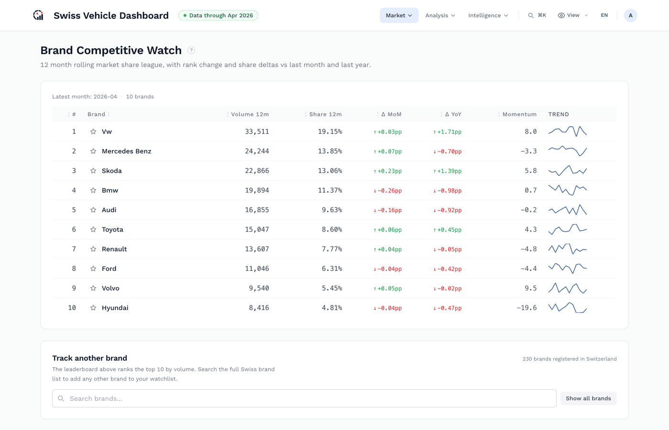Click the Hyundai brand name
The height and width of the screenshot is (430, 669).
(115, 308)
